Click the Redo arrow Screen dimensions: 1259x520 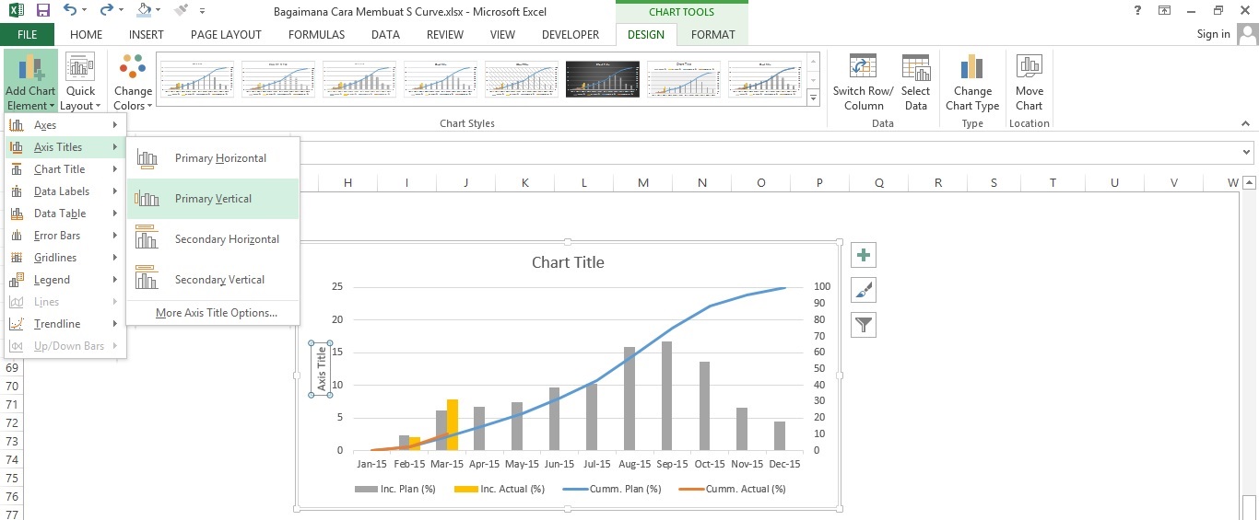point(106,11)
